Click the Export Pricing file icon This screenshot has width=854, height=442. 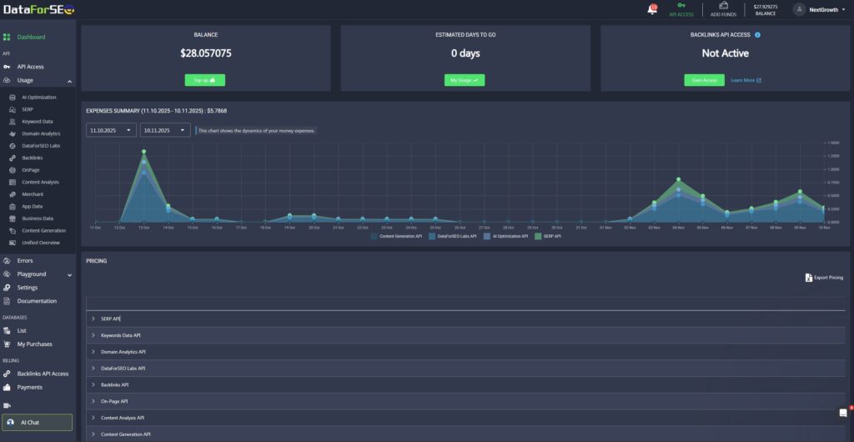[808, 277]
